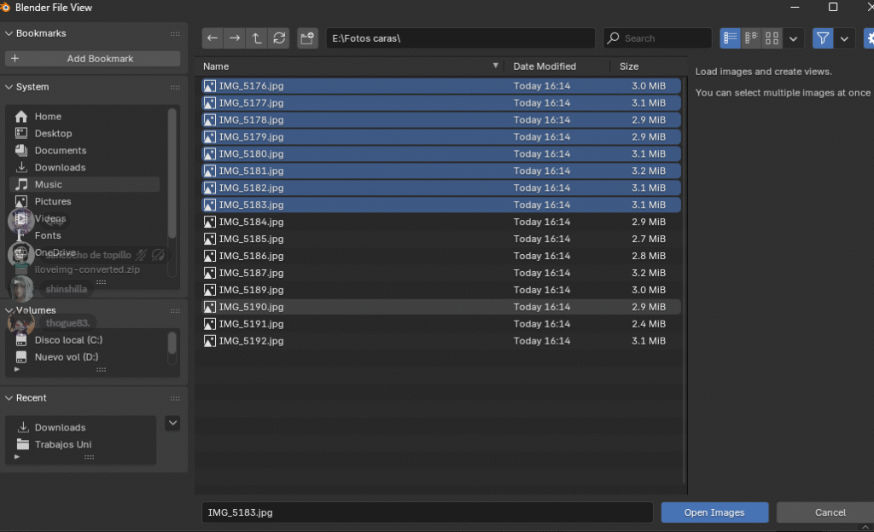The width and height of the screenshot is (874, 532).
Task: Expand display settings dropdown arrow
Action: [x=794, y=38]
